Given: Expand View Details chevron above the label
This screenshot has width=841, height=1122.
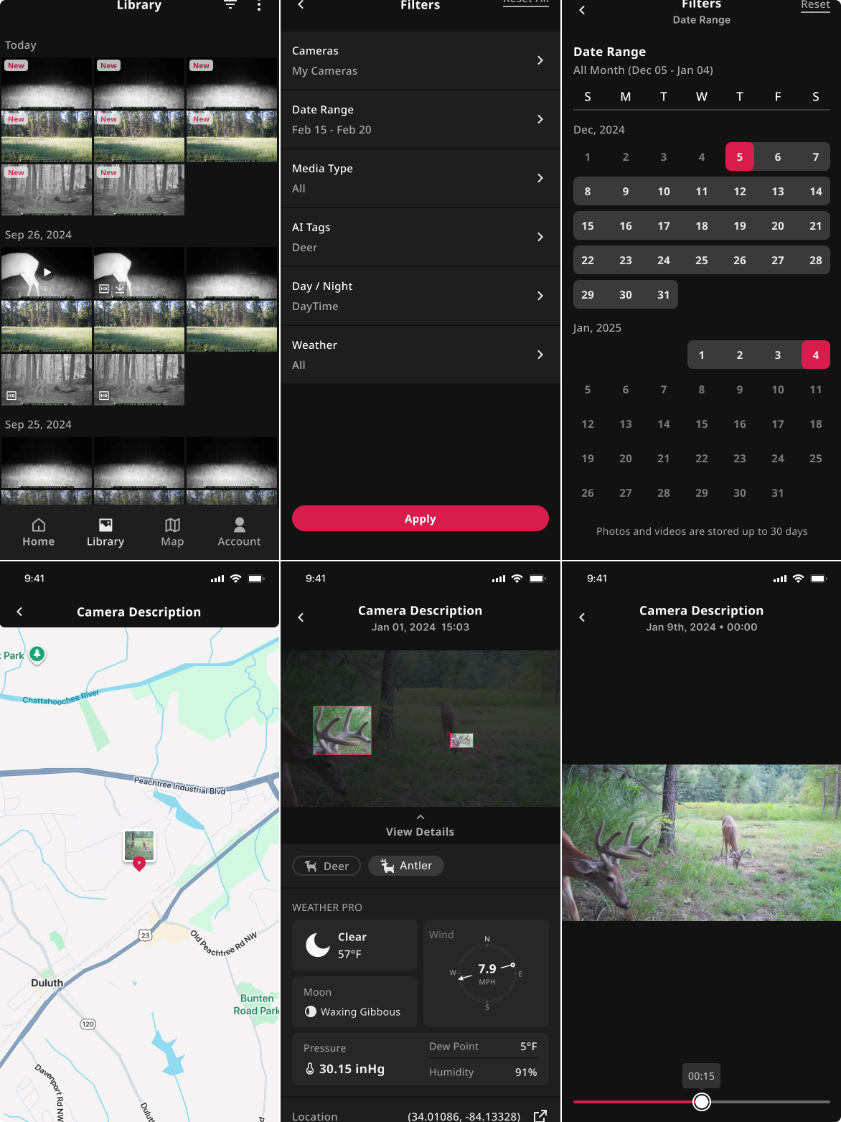Looking at the screenshot, I should tap(420, 817).
